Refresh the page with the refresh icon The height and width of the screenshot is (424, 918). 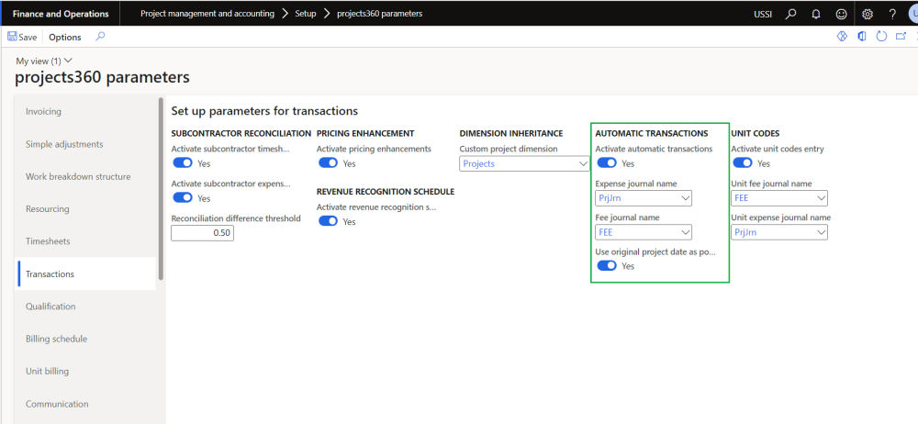881,37
